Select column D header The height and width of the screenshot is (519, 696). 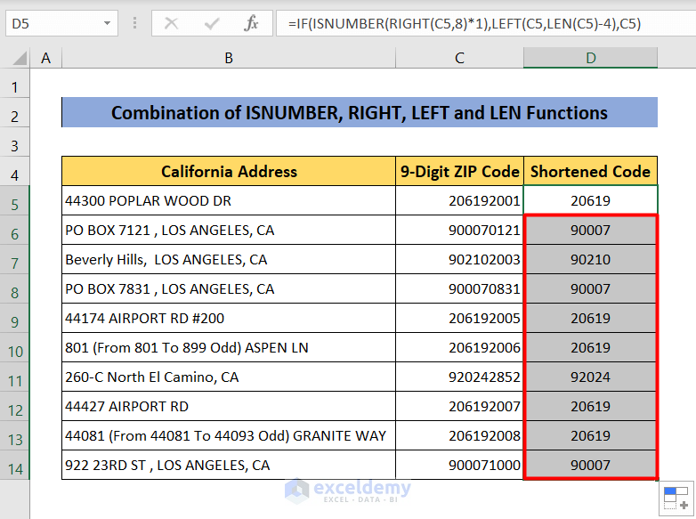point(590,59)
